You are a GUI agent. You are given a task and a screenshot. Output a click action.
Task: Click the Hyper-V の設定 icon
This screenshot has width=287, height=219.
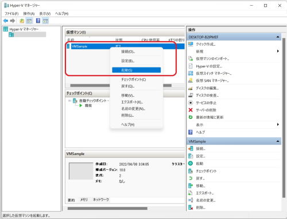(191, 66)
